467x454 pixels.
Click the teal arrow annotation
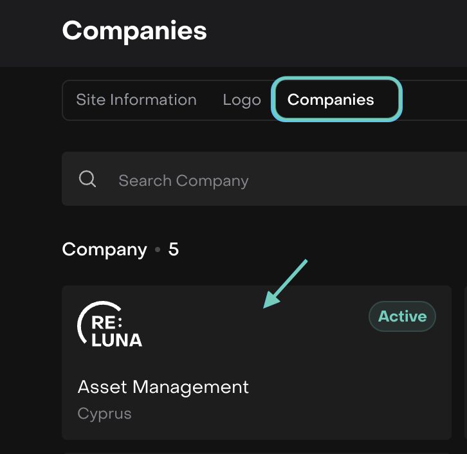[286, 284]
